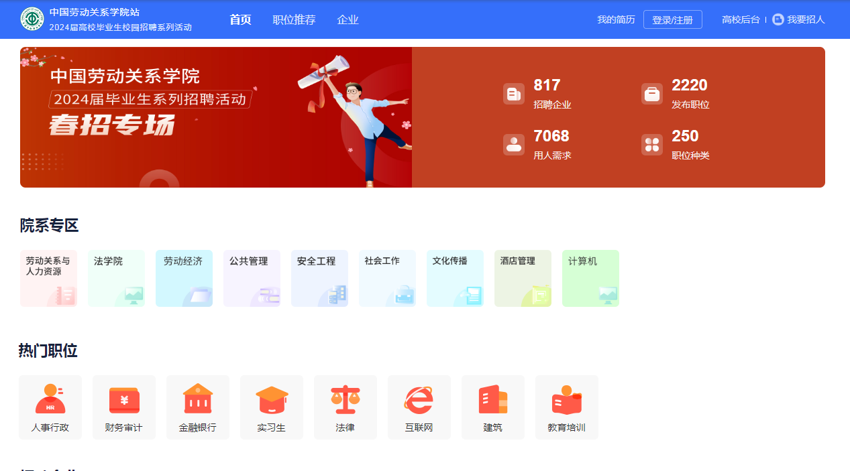Select 劳动经济 department card

pos(184,279)
